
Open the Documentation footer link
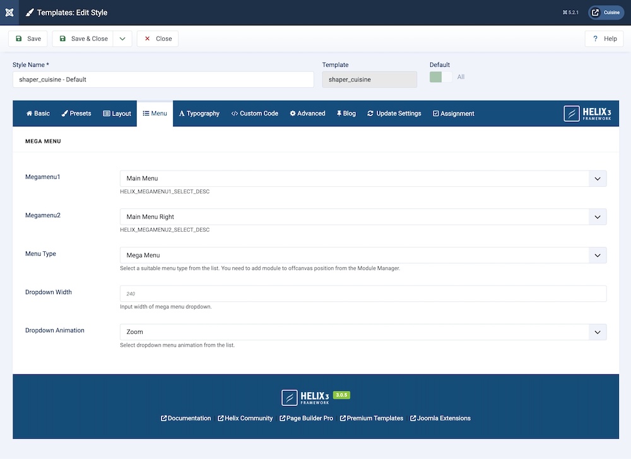pyautogui.click(x=186, y=418)
